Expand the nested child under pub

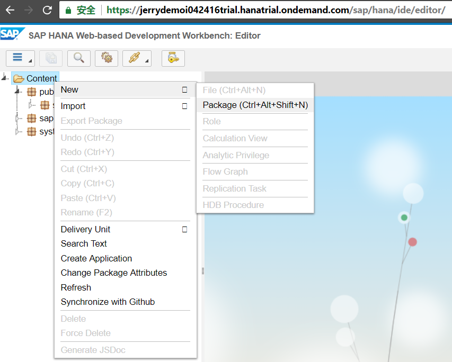pos(31,105)
